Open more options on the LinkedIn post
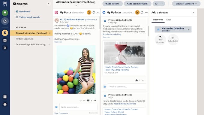This screenshot has width=204, height=115. (143, 80)
